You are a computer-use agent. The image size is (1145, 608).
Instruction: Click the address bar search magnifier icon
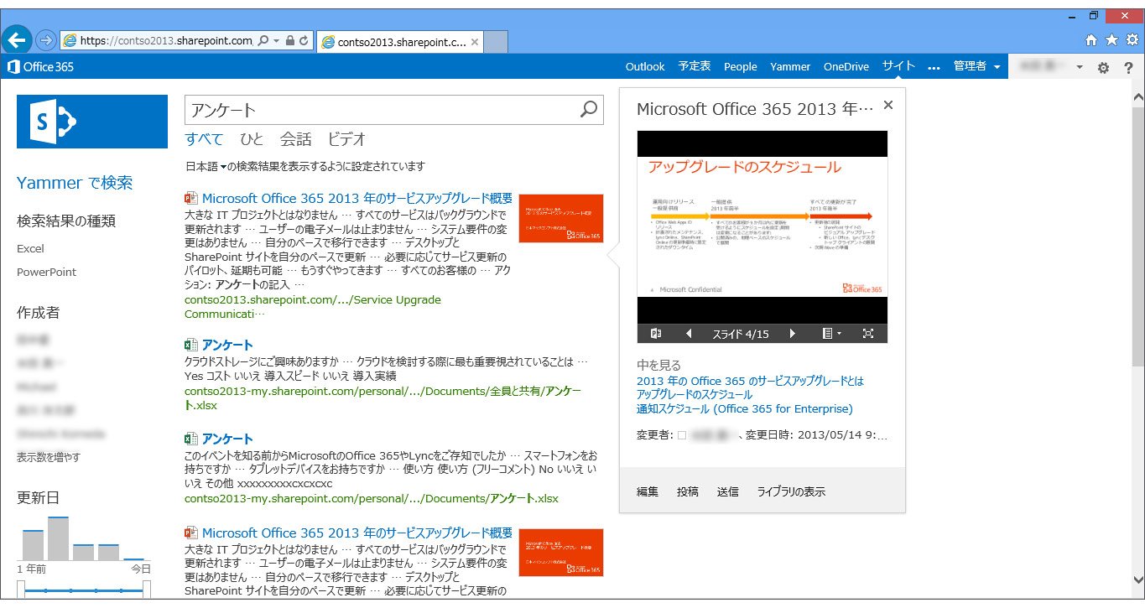pos(263,40)
